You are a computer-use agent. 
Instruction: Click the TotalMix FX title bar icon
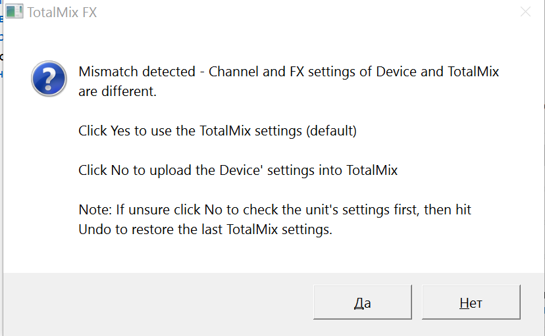(x=14, y=12)
